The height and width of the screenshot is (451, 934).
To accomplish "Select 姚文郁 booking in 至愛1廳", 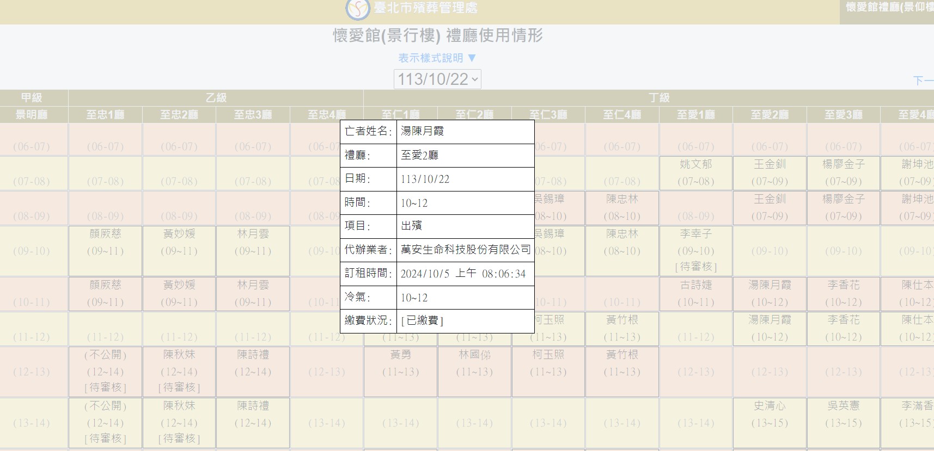I will point(695,173).
